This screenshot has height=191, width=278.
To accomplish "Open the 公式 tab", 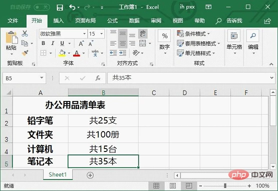I will [112, 21].
